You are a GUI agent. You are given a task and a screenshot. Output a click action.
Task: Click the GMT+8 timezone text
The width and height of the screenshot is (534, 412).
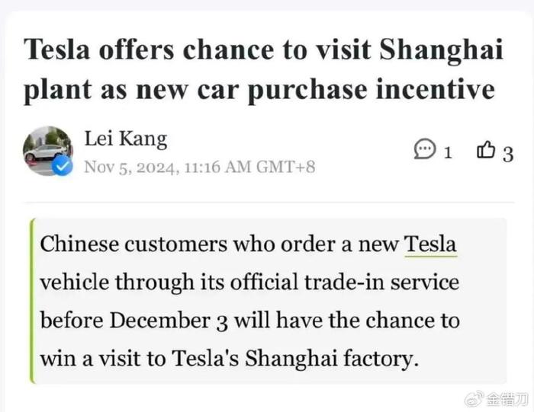click(285, 167)
